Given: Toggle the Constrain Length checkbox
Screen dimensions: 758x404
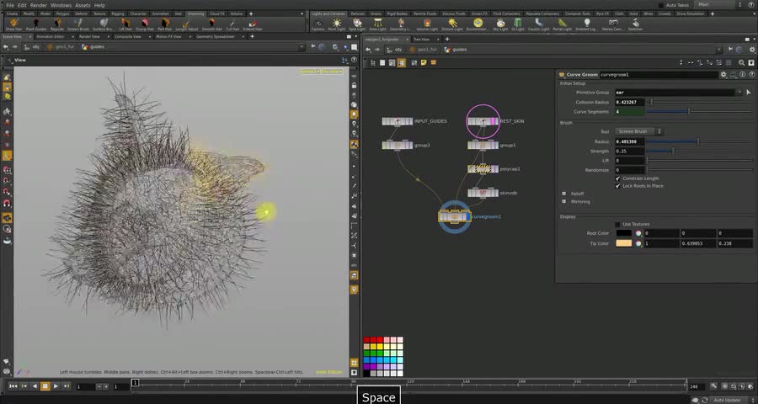Looking at the screenshot, I should click(x=618, y=178).
